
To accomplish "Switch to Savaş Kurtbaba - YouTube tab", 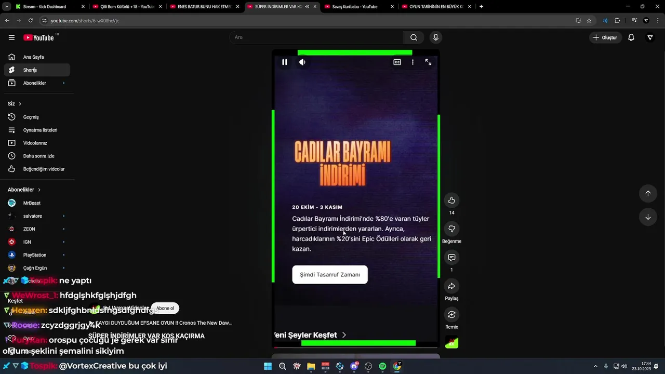I will [360, 7].
